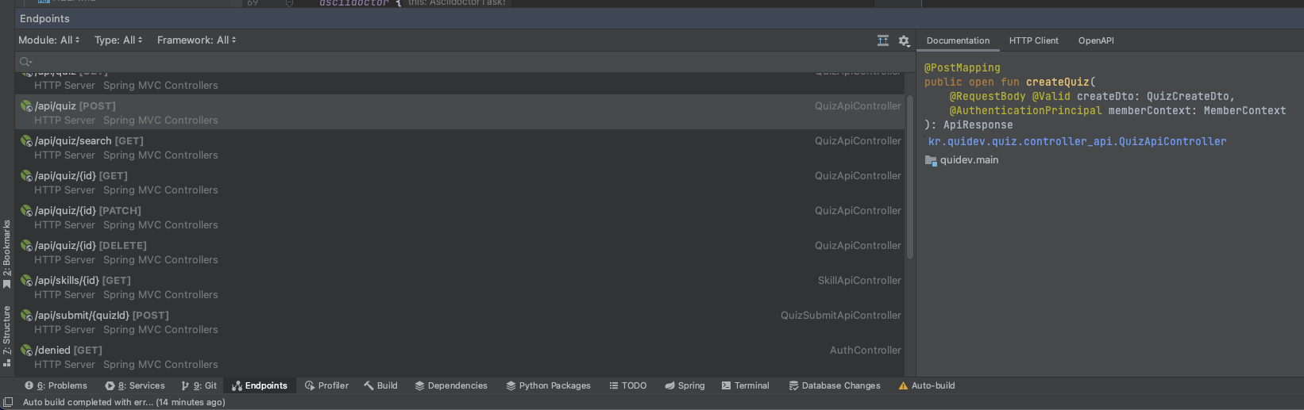Select the /api/quiz [POST] endpoint row

[459, 113]
